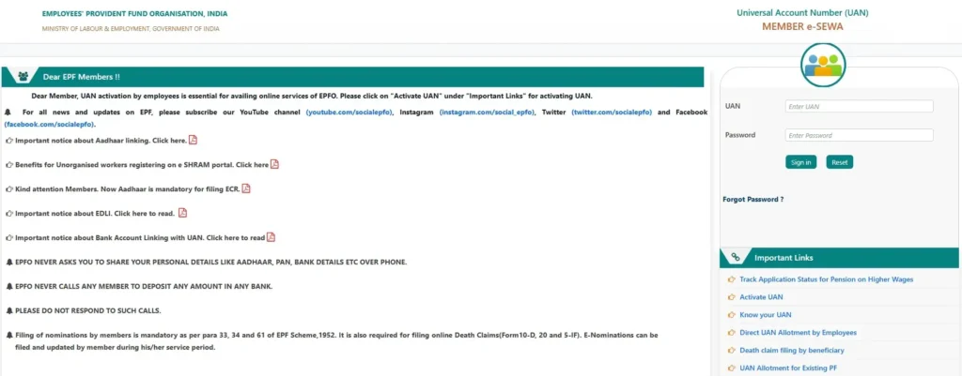Open Death claim filing by beneficiary link

(x=794, y=351)
